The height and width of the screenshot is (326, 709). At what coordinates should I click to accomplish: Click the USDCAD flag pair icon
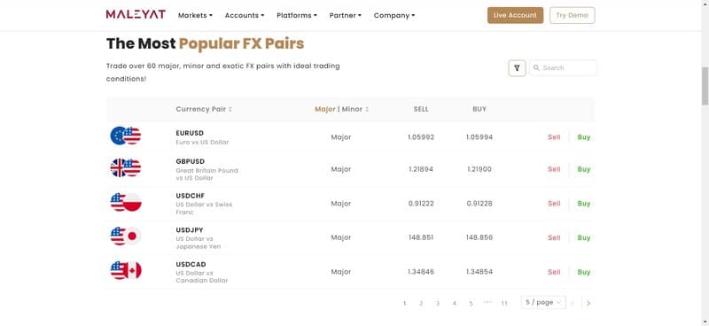pyautogui.click(x=126, y=270)
